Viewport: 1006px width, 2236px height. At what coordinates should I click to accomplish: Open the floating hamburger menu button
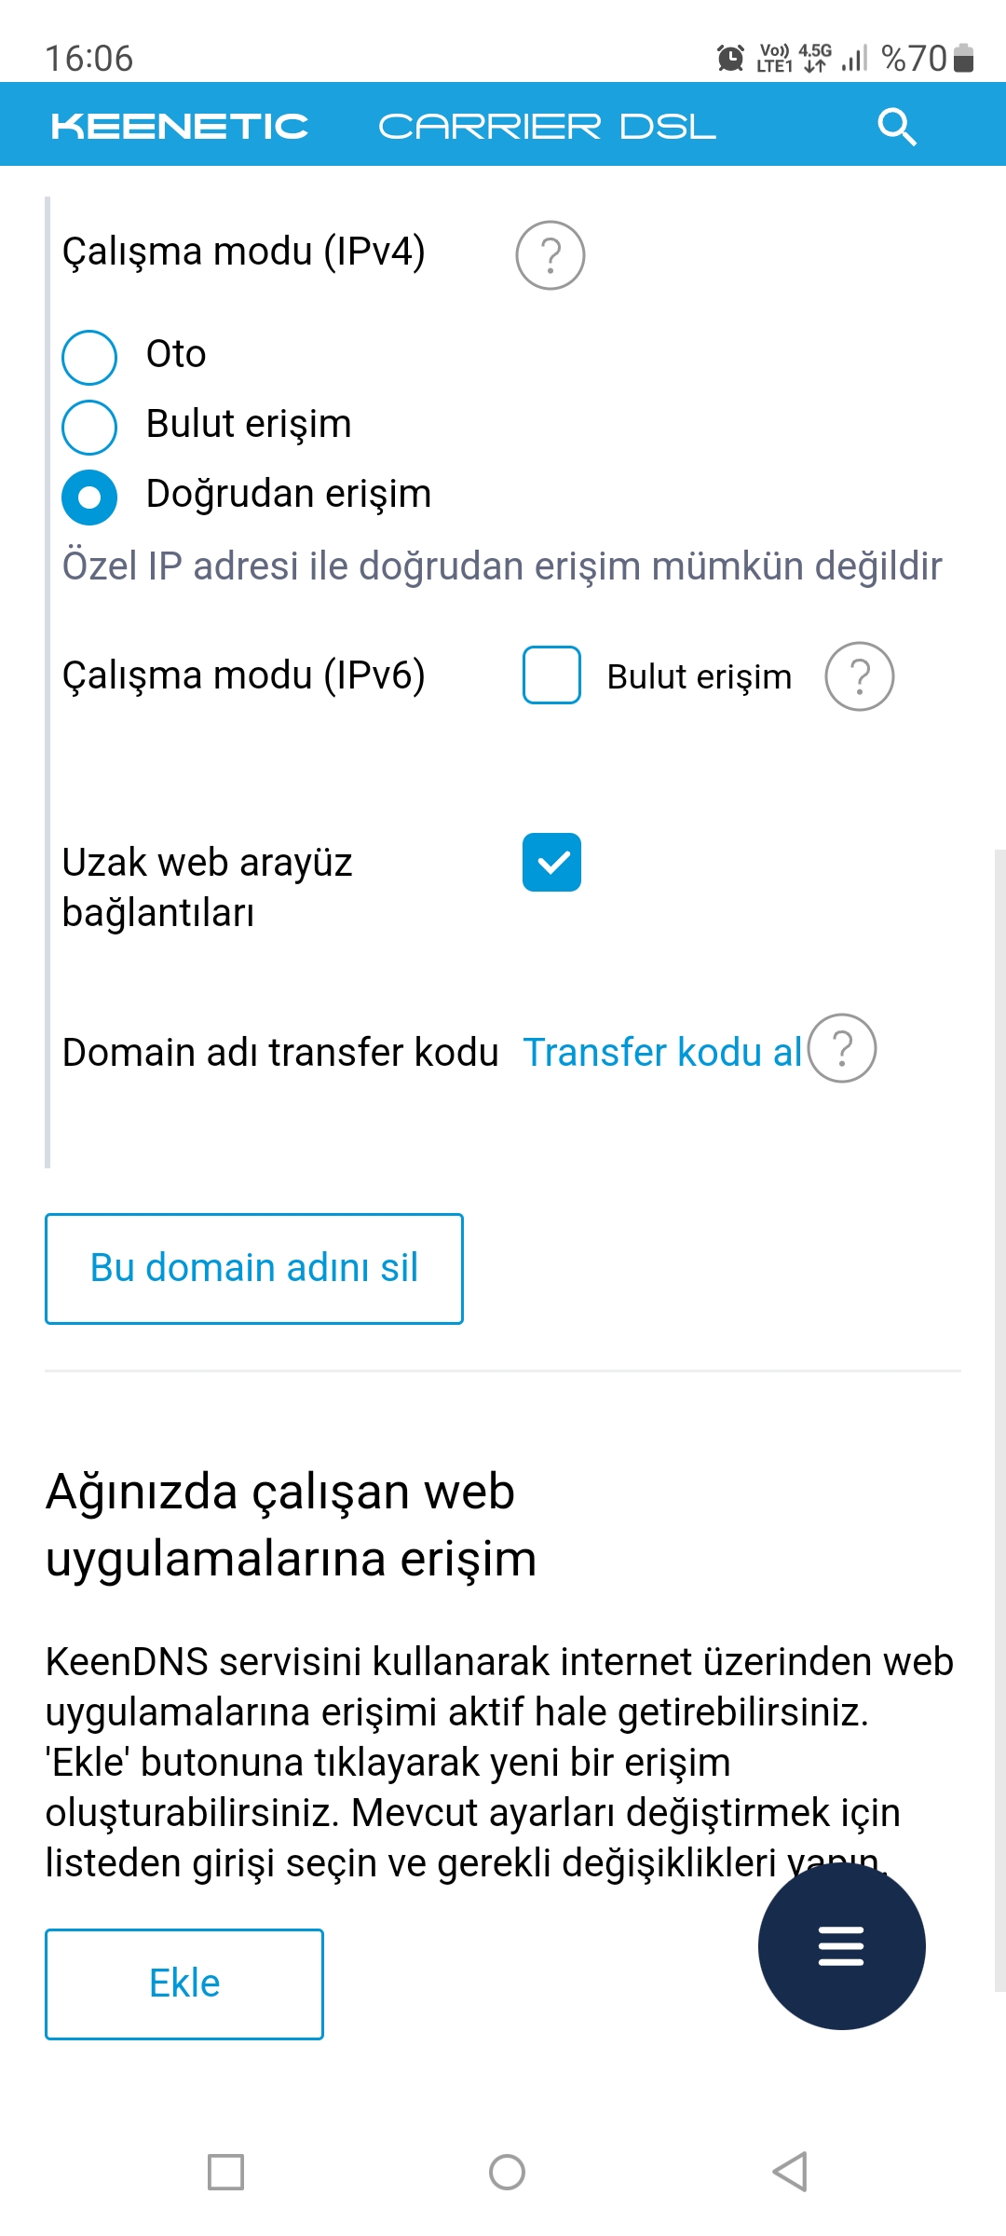pyautogui.click(x=842, y=1946)
